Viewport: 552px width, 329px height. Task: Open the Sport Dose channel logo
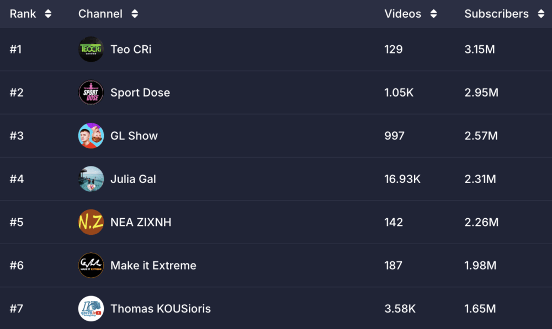91,93
